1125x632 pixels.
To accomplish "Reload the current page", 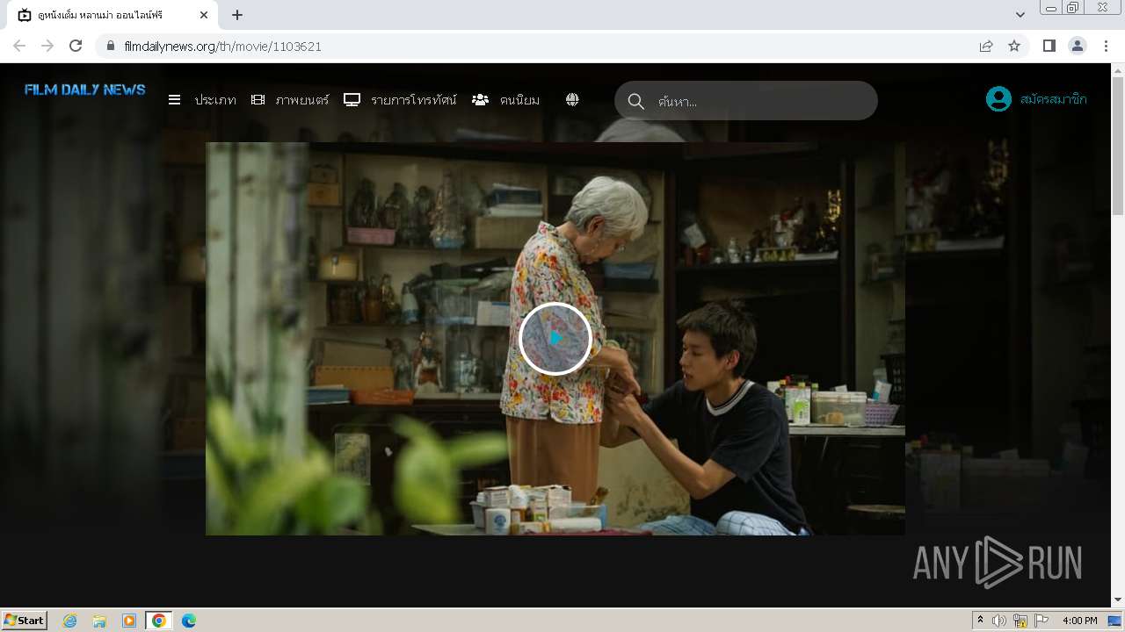I will pyautogui.click(x=76, y=46).
